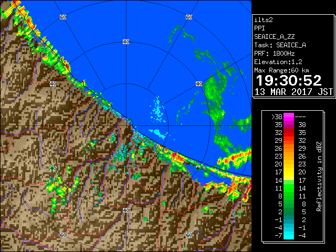Screen dimensions: 336x252
Task: Click the "60" range label in the southwest land
Action: pos(63,235)
